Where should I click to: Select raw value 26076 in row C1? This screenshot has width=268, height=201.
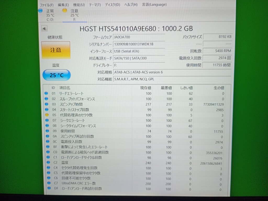tap(217, 158)
